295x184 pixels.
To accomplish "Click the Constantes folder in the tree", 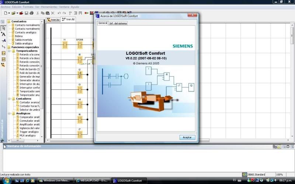I will 19,21.
